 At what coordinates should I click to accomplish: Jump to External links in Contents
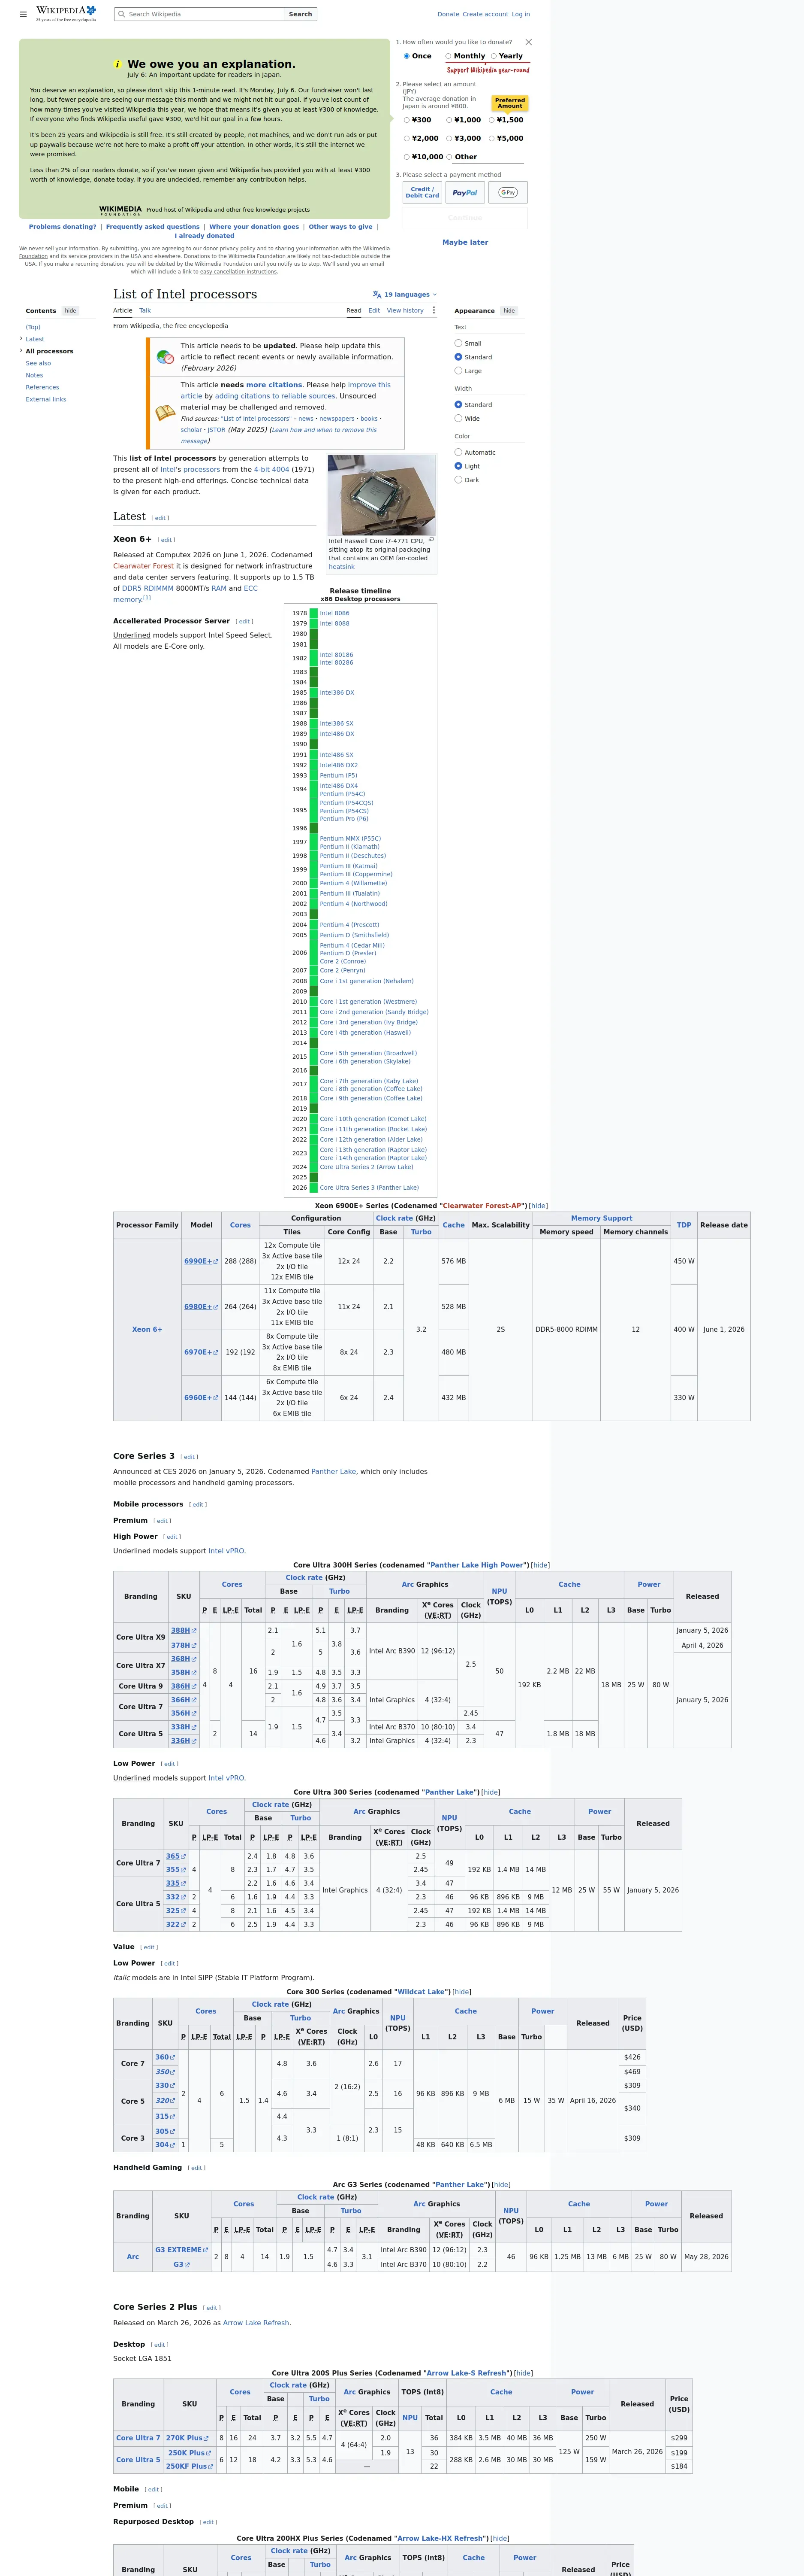click(x=46, y=399)
